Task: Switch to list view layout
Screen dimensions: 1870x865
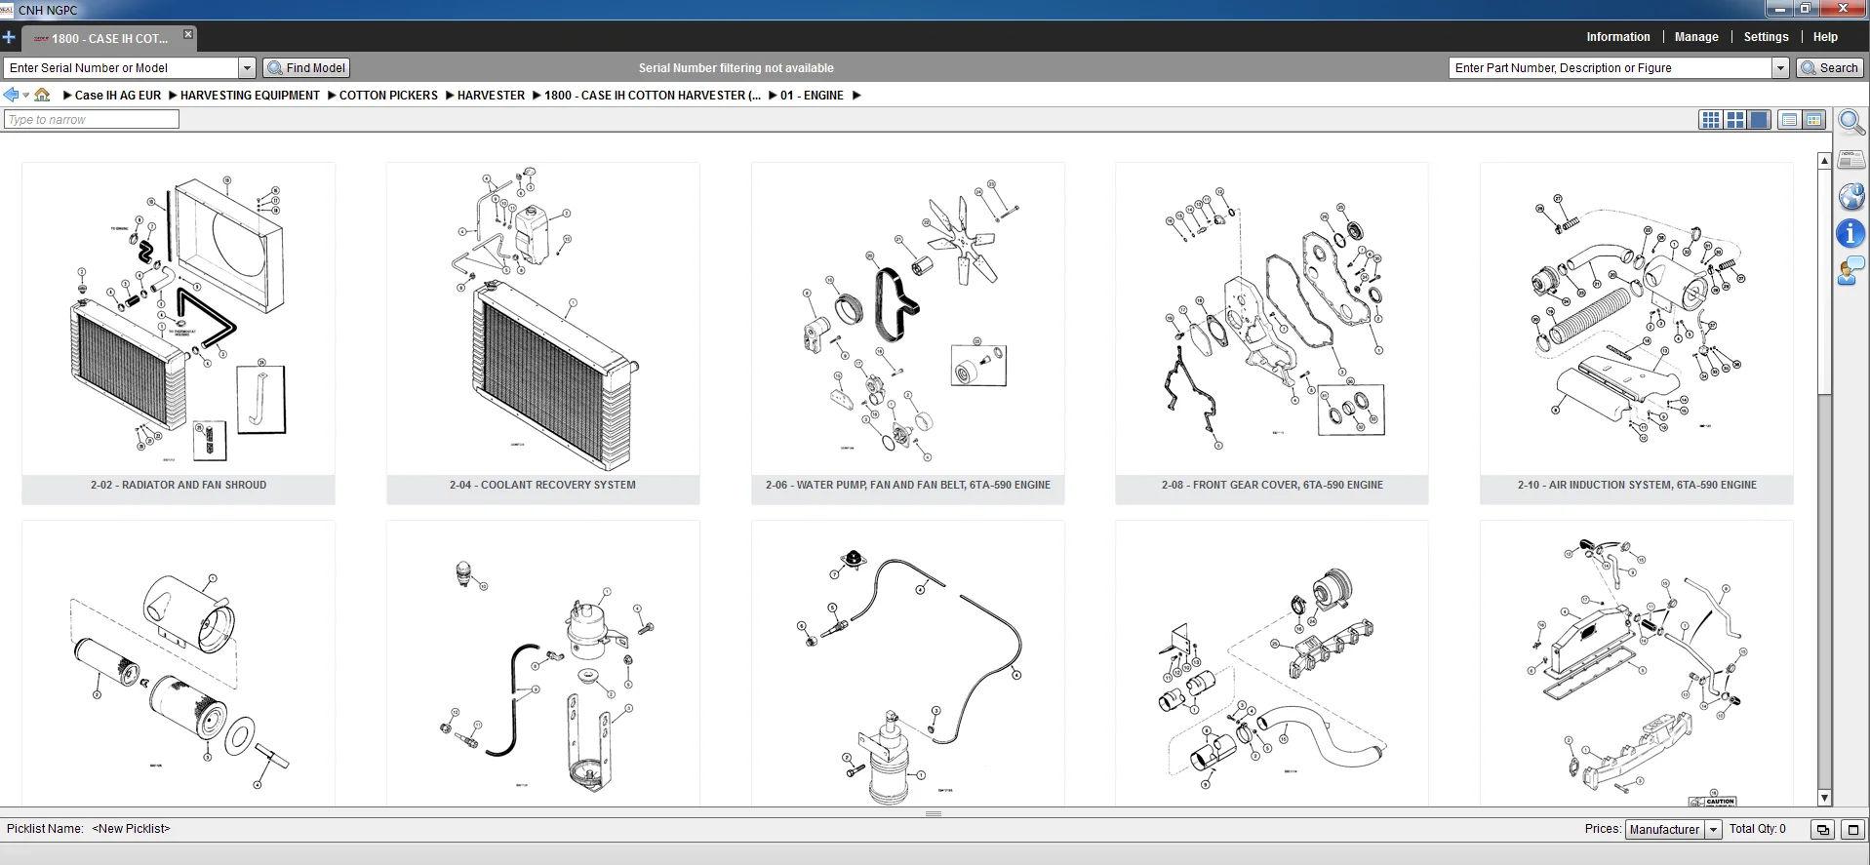Action: point(1789,120)
